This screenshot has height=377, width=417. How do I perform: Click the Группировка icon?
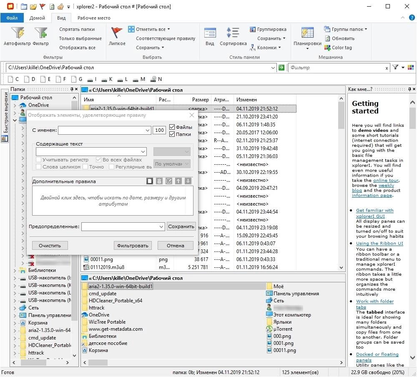tap(252, 29)
